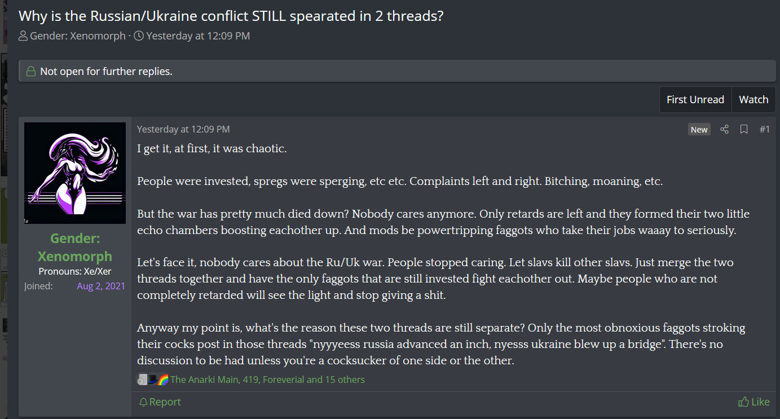Click the New badge on the post
This screenshot has height=419, width=780.
pyautogui.click(x=699, y=130)
